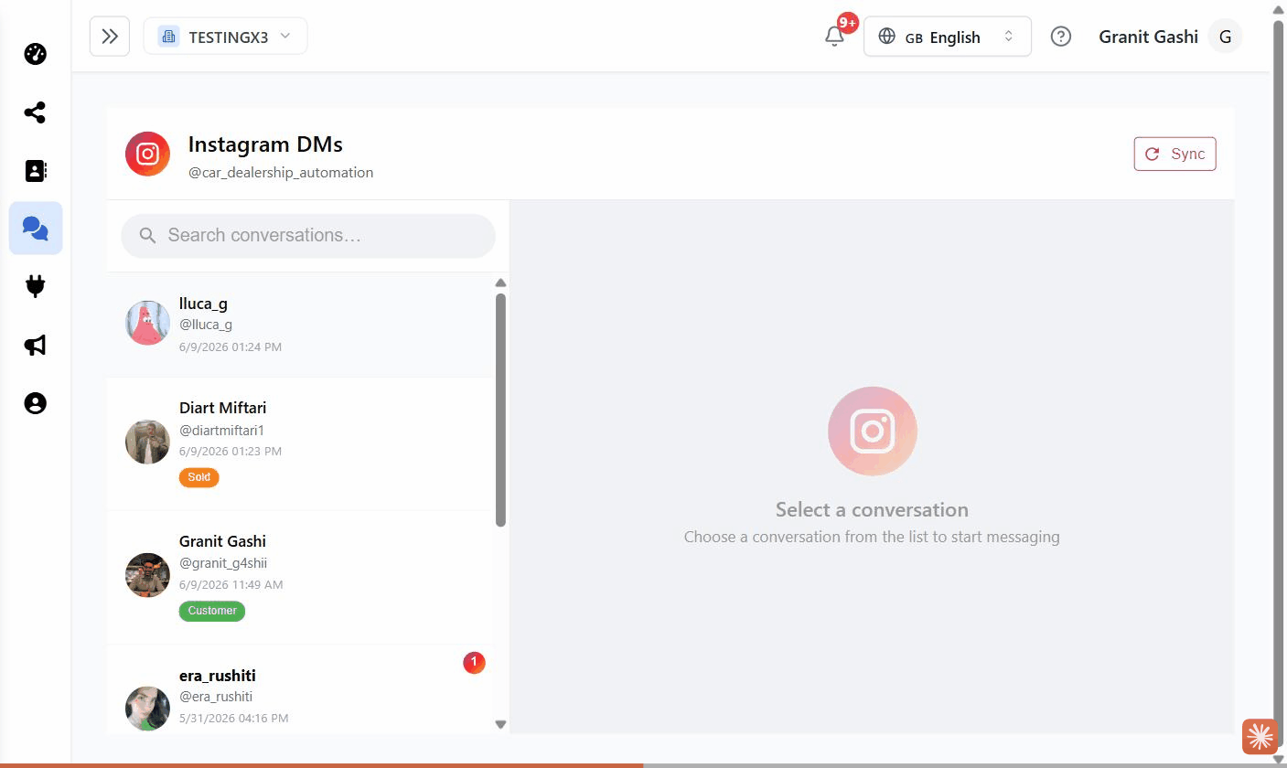Click the page scrollbar up arrow
The image size is (1287, 768).
pos(1279,8)
